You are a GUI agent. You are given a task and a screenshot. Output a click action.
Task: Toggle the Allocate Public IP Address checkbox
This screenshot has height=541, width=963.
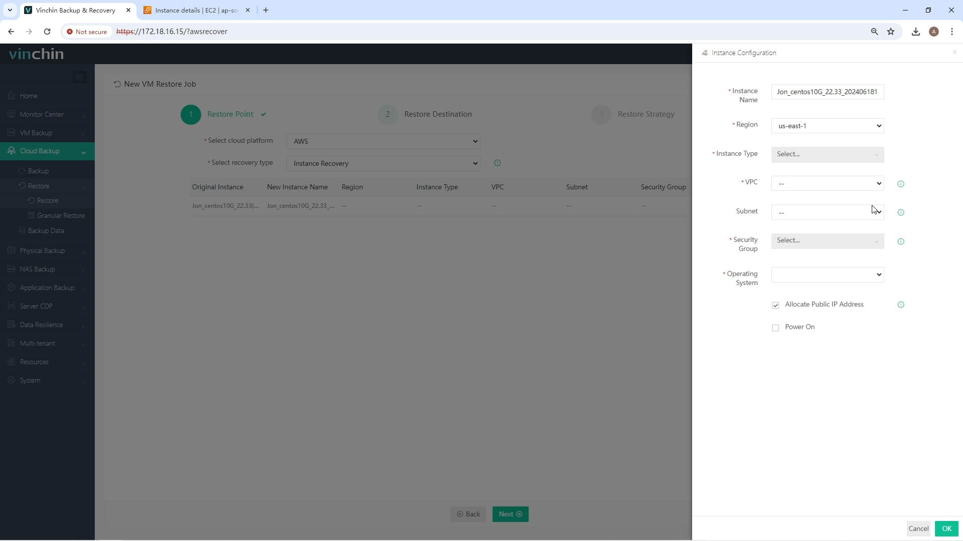(776, 305)
